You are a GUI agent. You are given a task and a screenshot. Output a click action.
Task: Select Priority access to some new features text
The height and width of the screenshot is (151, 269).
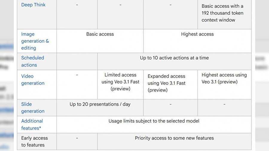174,138
